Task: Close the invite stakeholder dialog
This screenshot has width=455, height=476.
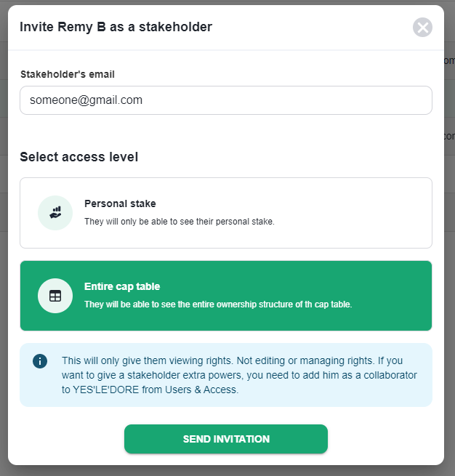Action: tap(422, 28)
